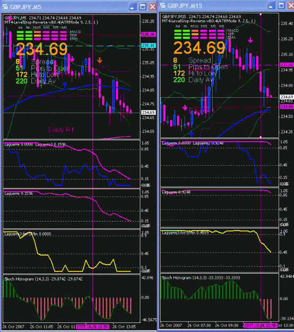Click the white 234.69 price label in M15 scale
The height and width of the screenshot is (332, 294).
click(x=287, y=97)
